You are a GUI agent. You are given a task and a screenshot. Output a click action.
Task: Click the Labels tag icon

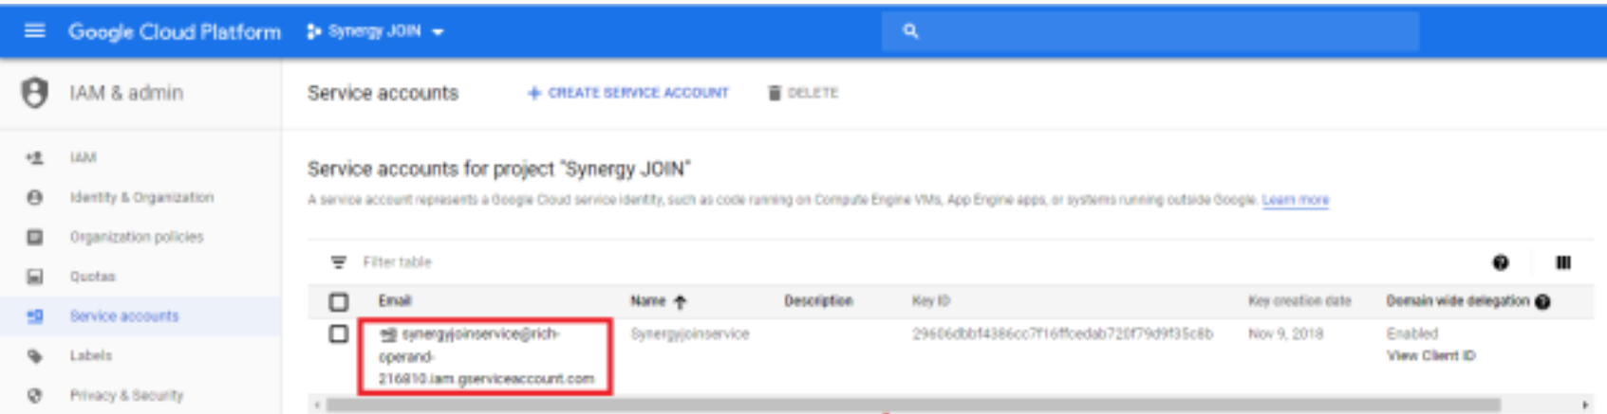(35, 356)
